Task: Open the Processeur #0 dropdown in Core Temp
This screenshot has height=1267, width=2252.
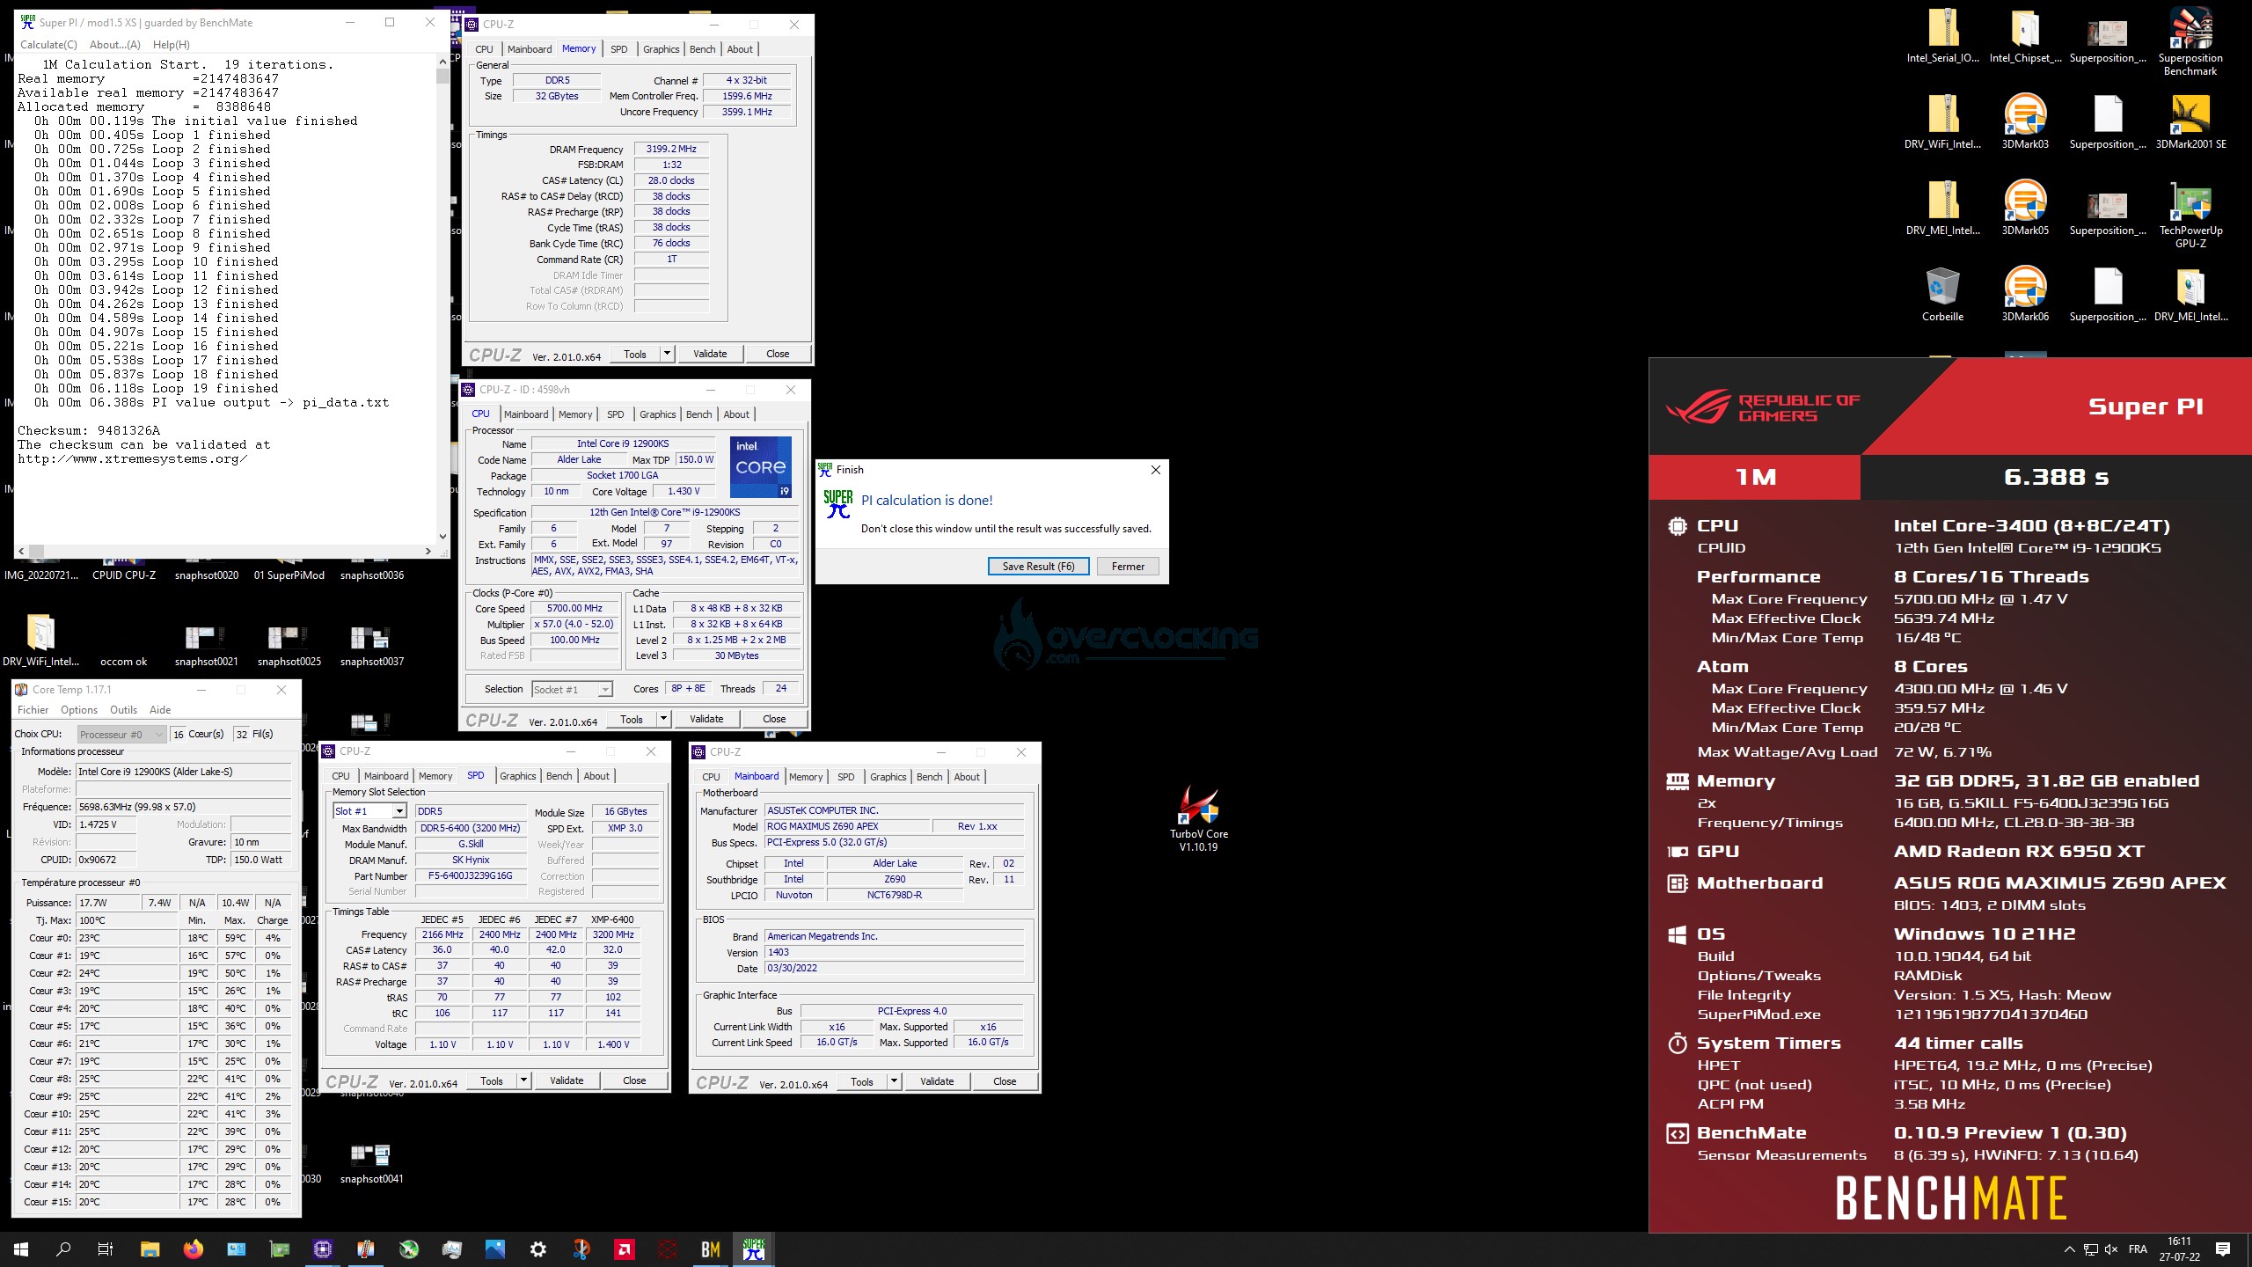Action: pos(121,735)
